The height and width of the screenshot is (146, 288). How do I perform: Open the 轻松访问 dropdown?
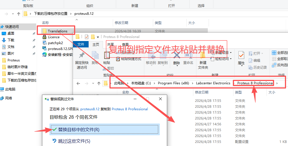point(221,59)
